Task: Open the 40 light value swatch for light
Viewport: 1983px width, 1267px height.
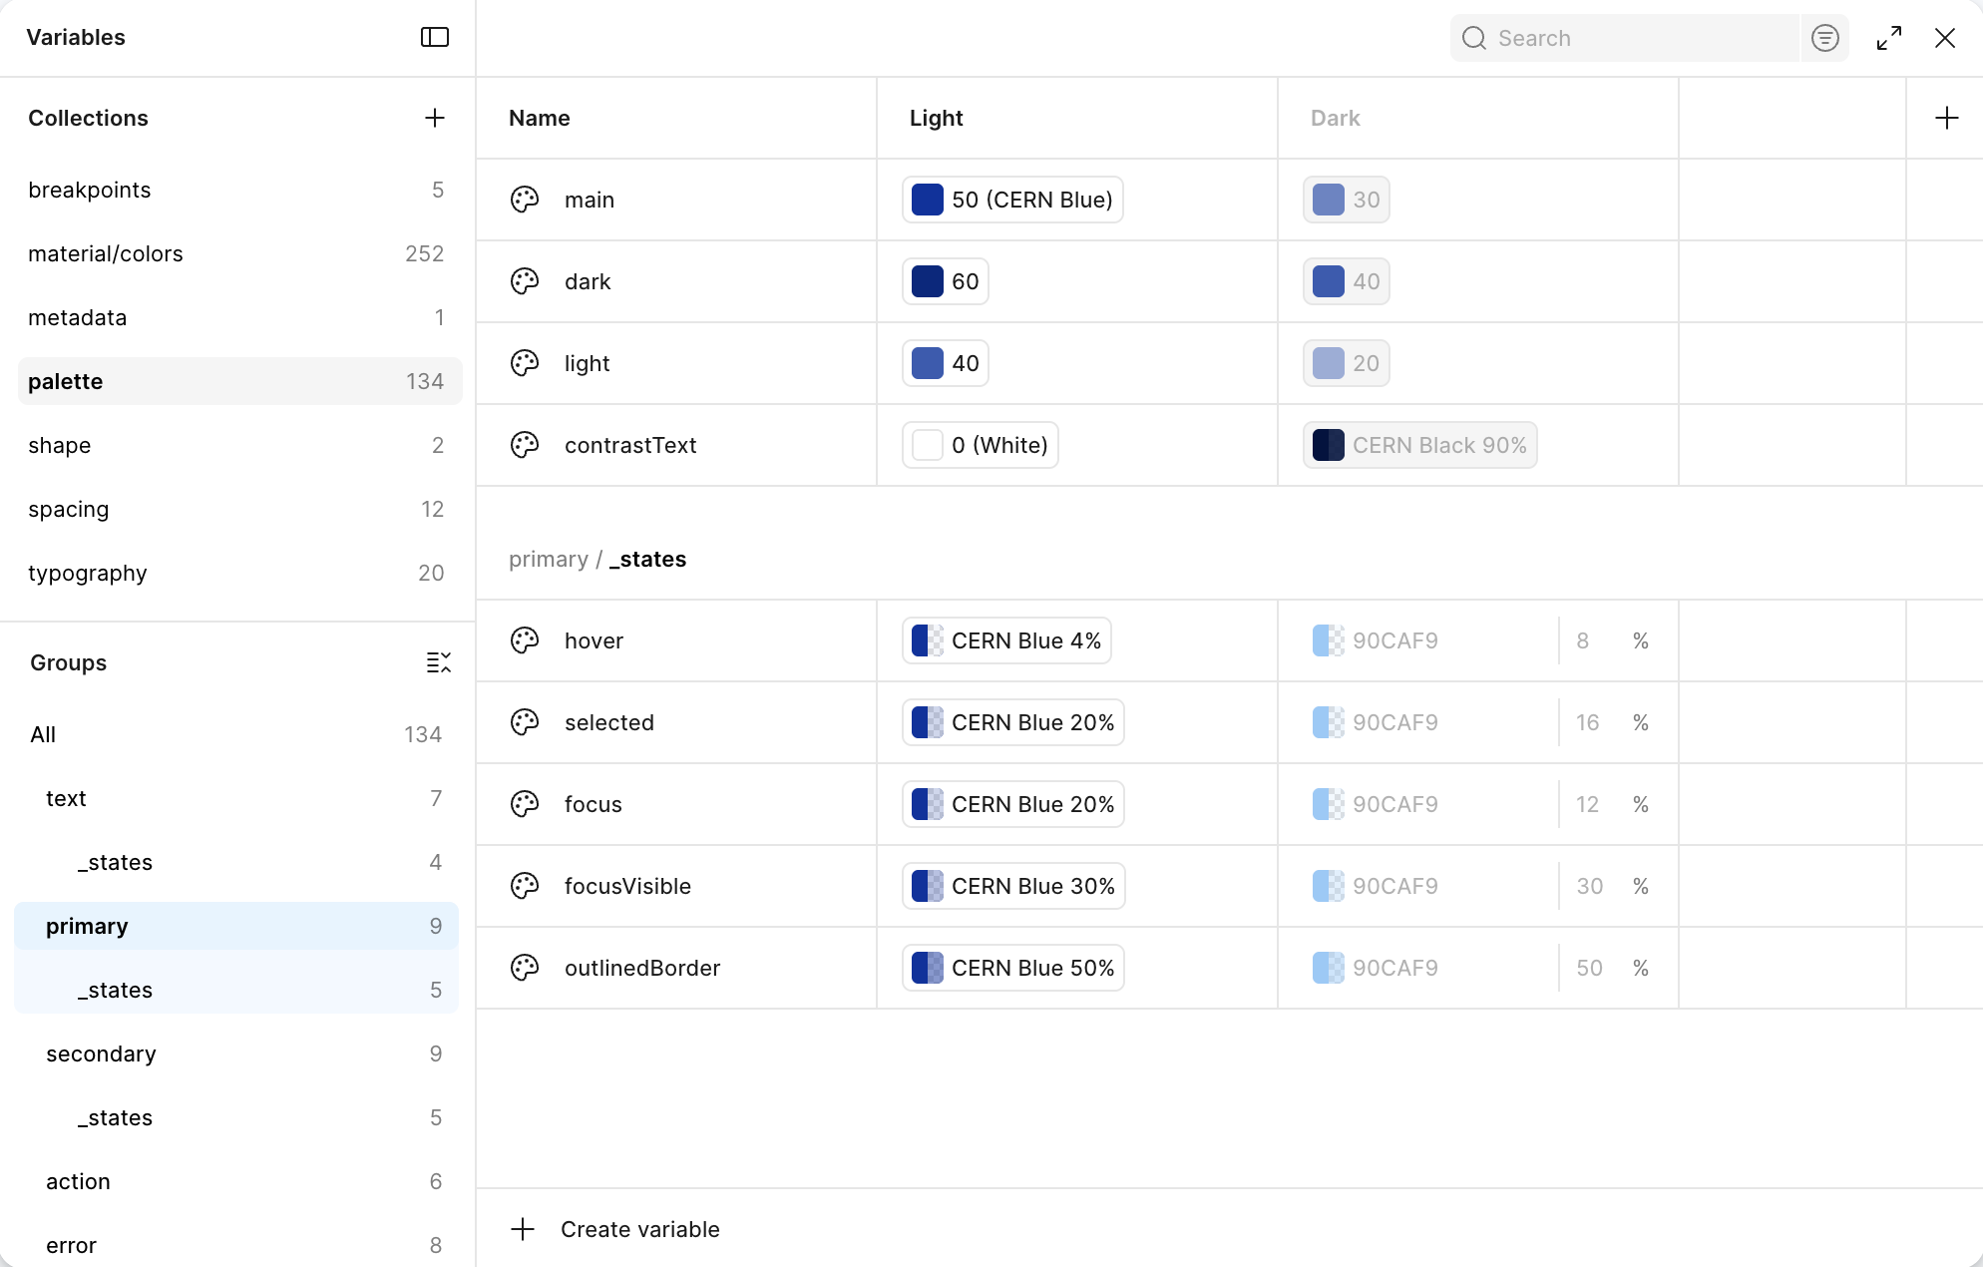Action: [946, 363]
